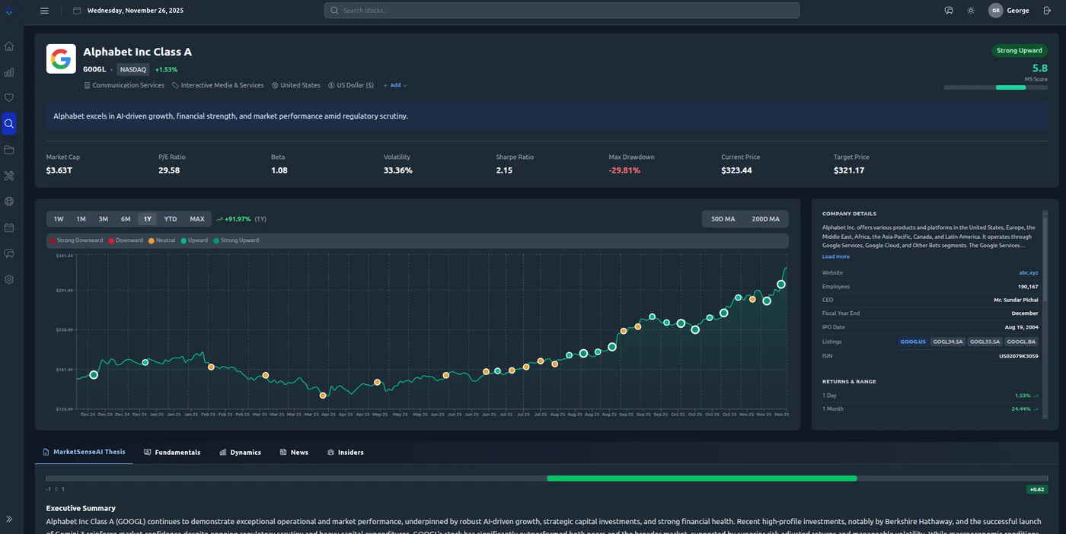The height and width of the screenshot is (534, 1066).
Task: Switch to the News tab
Action: (294, 453)
